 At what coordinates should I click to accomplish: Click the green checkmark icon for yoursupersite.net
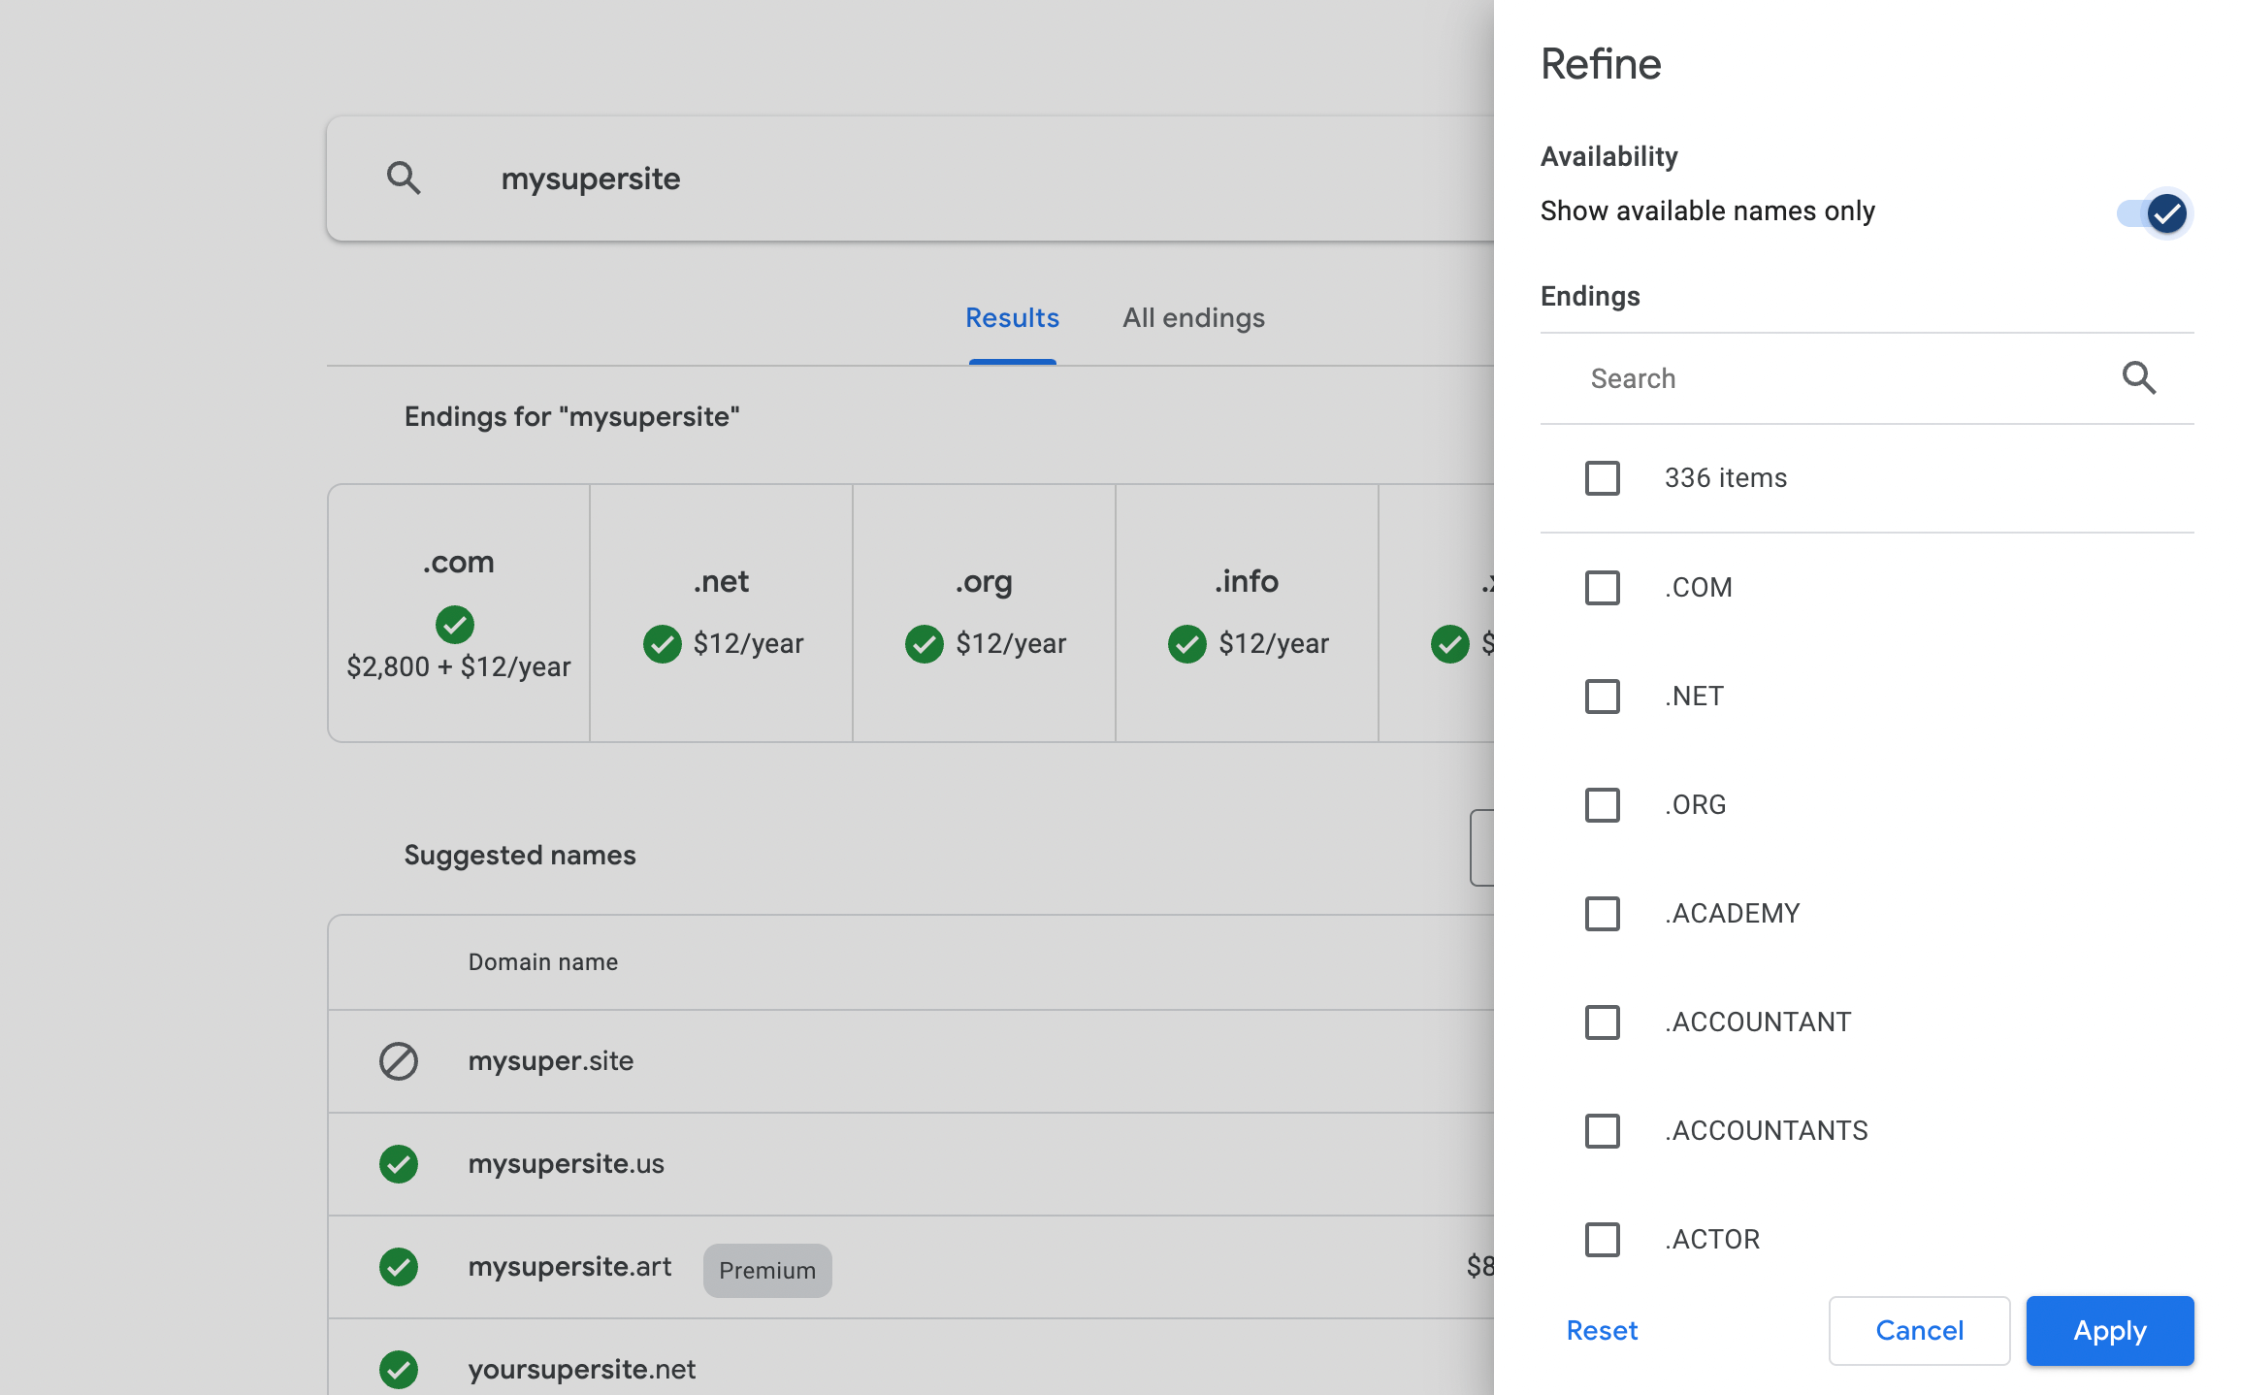(x=399, y=1369)
